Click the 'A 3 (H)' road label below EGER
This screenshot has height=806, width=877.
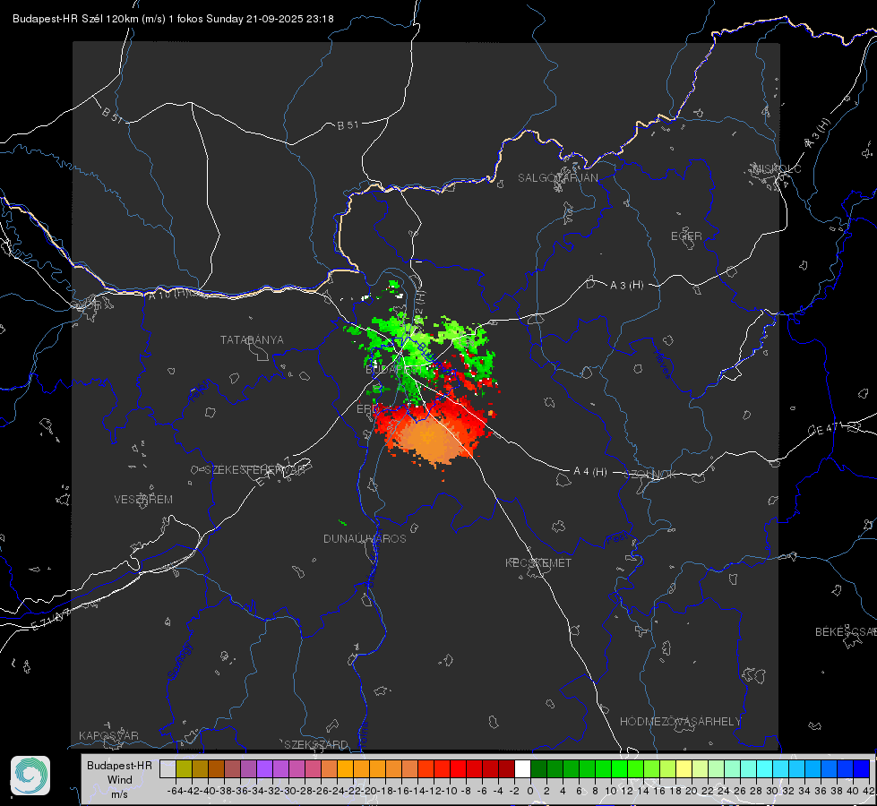pyautogui.click(x=626, y=286)
